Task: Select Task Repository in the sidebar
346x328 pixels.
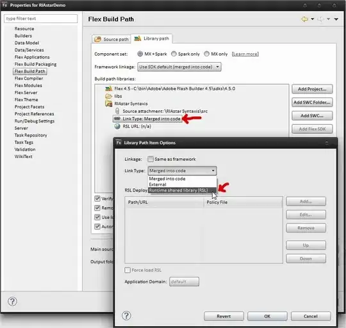Action: click(31, 135)
